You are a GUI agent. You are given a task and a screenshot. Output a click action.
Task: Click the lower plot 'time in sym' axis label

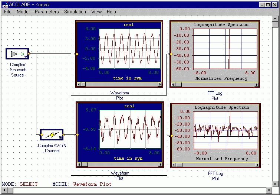[x=128, y=158]
